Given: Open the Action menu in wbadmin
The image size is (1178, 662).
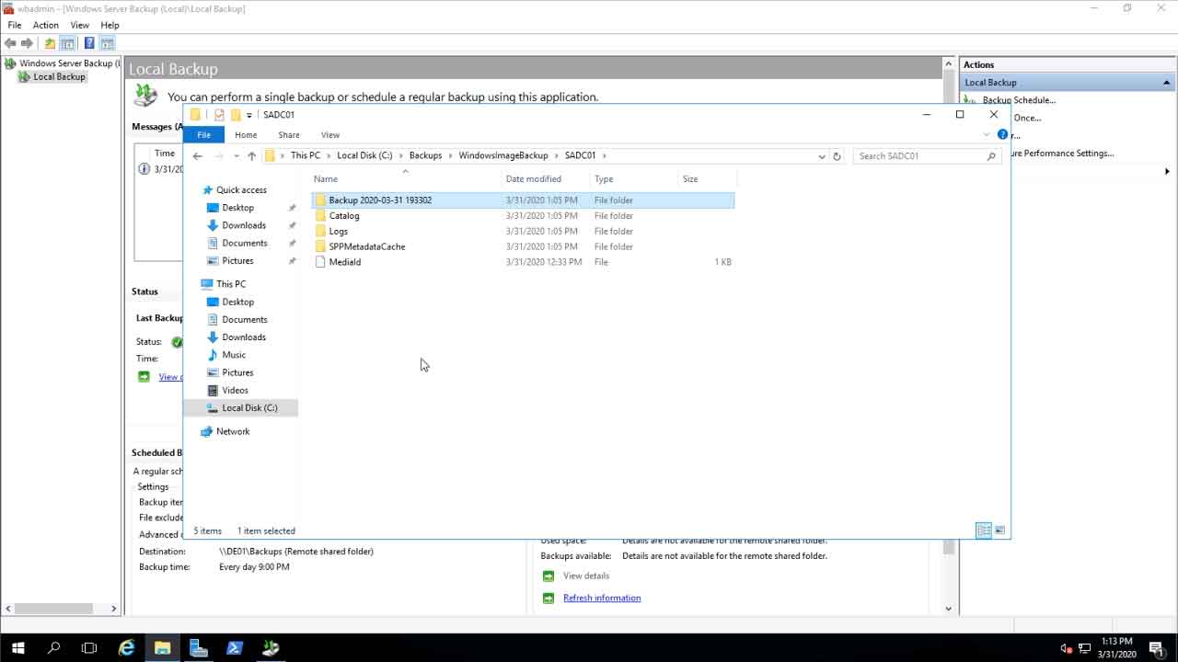Looking at the screenshot, I should pos(45,25).
